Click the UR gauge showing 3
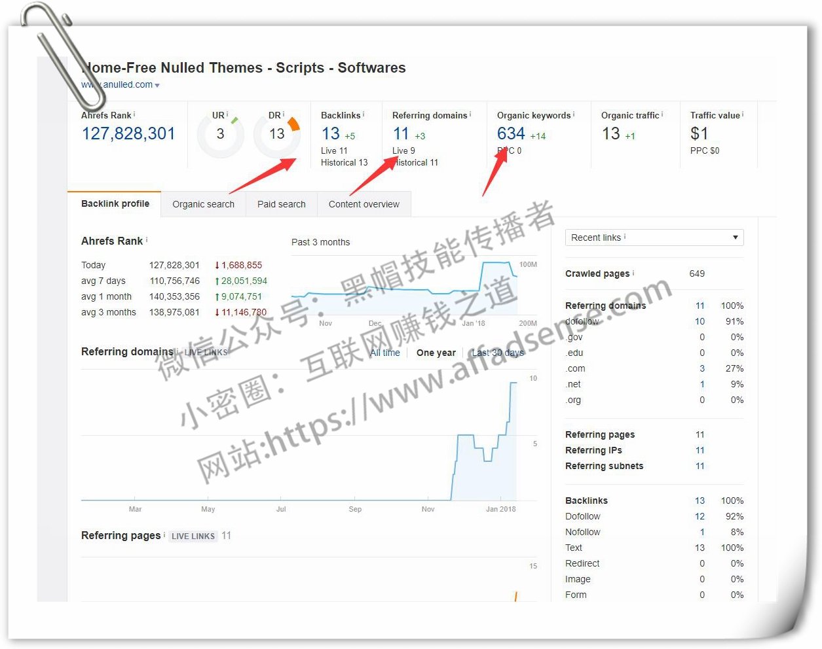The height and width of the screenshot is (649, 822). pyautogui.click(x=221, y=134)
